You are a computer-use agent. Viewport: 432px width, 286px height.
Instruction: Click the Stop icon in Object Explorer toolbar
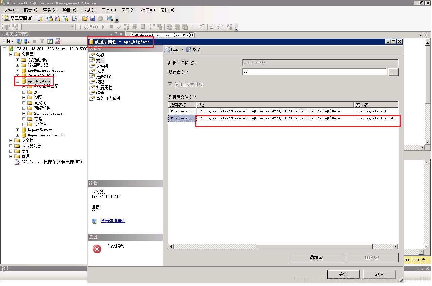[x=34, y=41]
